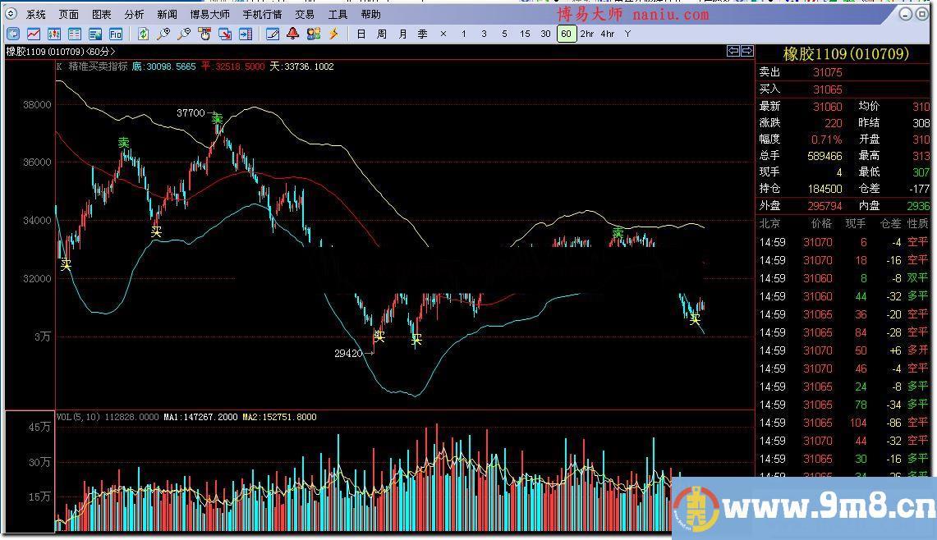Select the pencil drawing tool icon

(x=273, y=34)
